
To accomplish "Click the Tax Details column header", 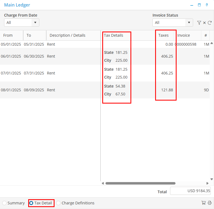I will point(113,35).
